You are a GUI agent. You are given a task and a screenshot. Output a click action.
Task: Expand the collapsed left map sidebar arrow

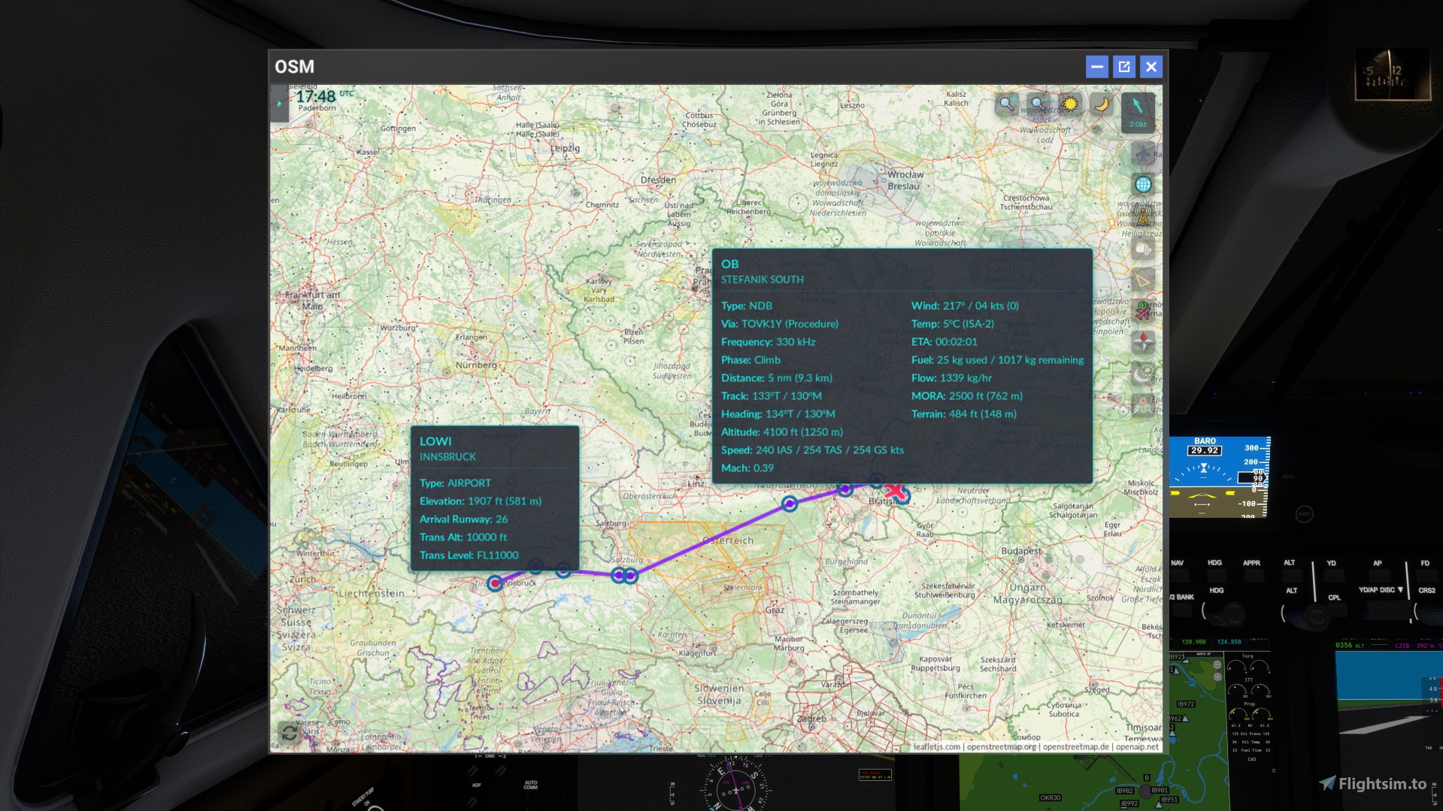[278, 104]
